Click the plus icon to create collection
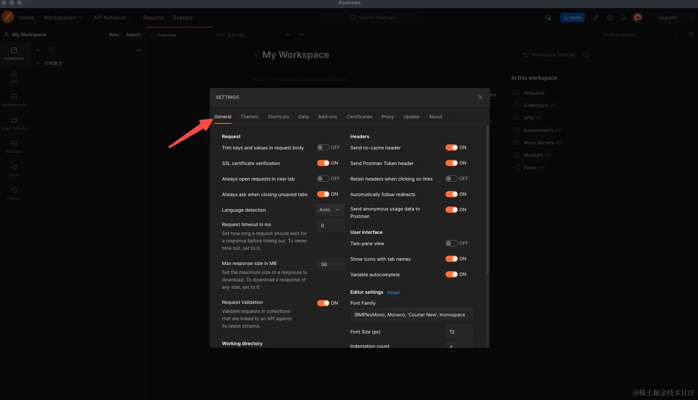This screenshot has width=698, height=400. pos(38,50)
